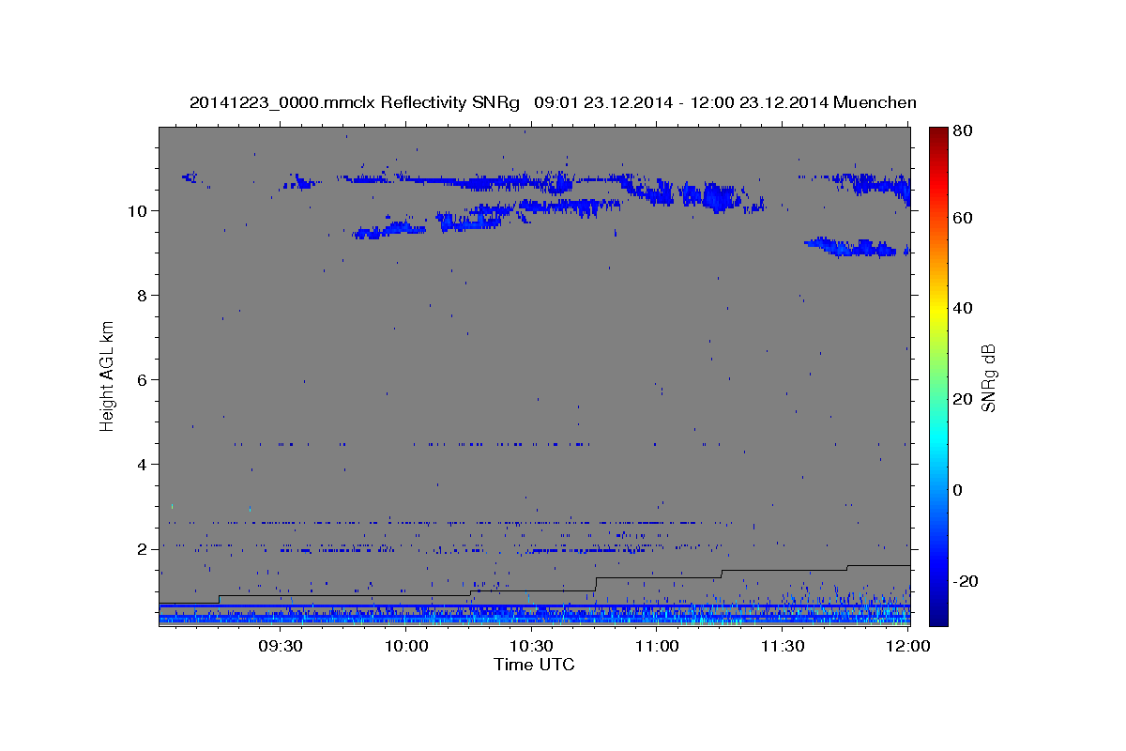Click the 10:00 time tick label

click(x=406, y=646)
